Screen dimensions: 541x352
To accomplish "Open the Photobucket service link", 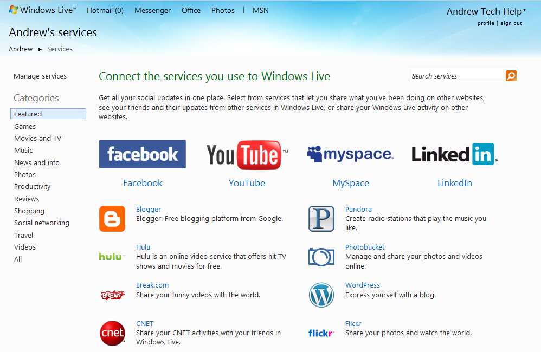I will 365,247.
